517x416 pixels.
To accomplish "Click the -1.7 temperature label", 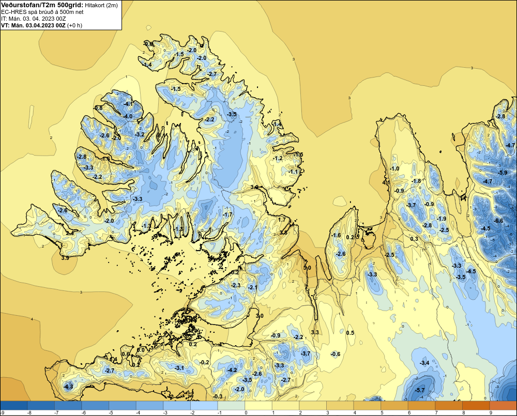I will [227, 214].
